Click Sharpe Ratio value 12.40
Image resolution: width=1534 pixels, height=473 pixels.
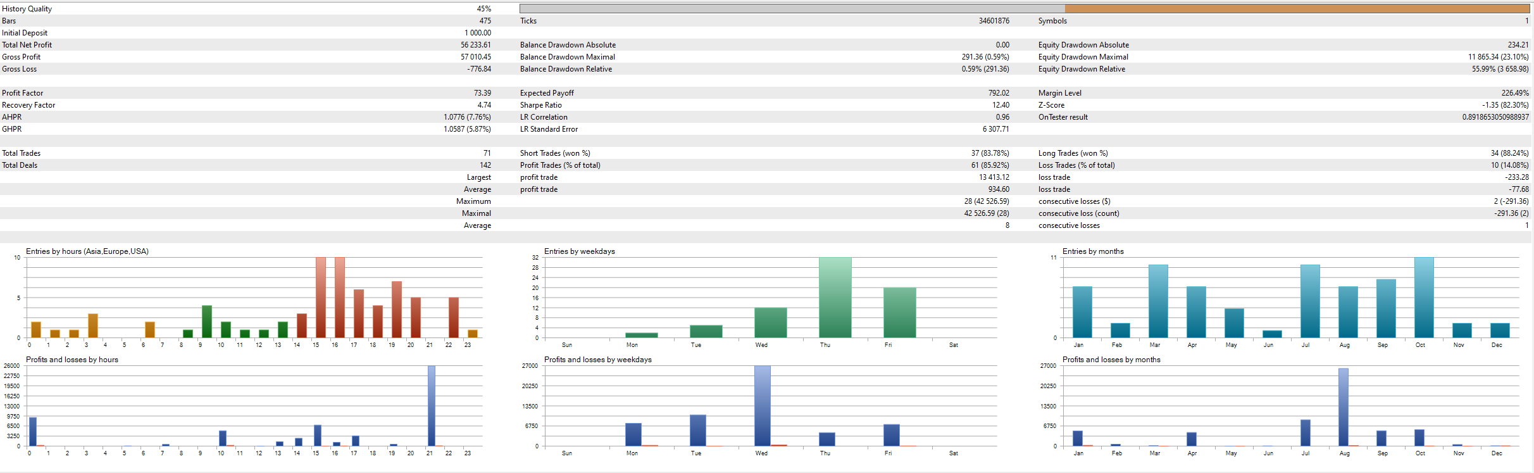1001,105
